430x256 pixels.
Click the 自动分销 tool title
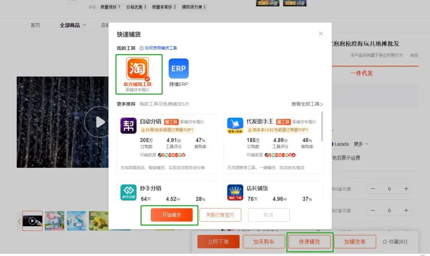tap(150, 122)
